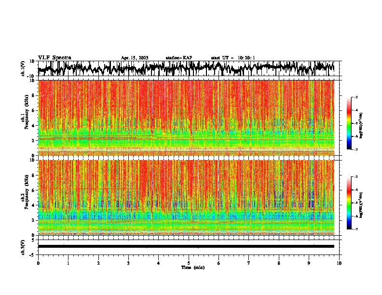Click the "-5" tick on the ch.3(V) axis

[x=32, y=255]
